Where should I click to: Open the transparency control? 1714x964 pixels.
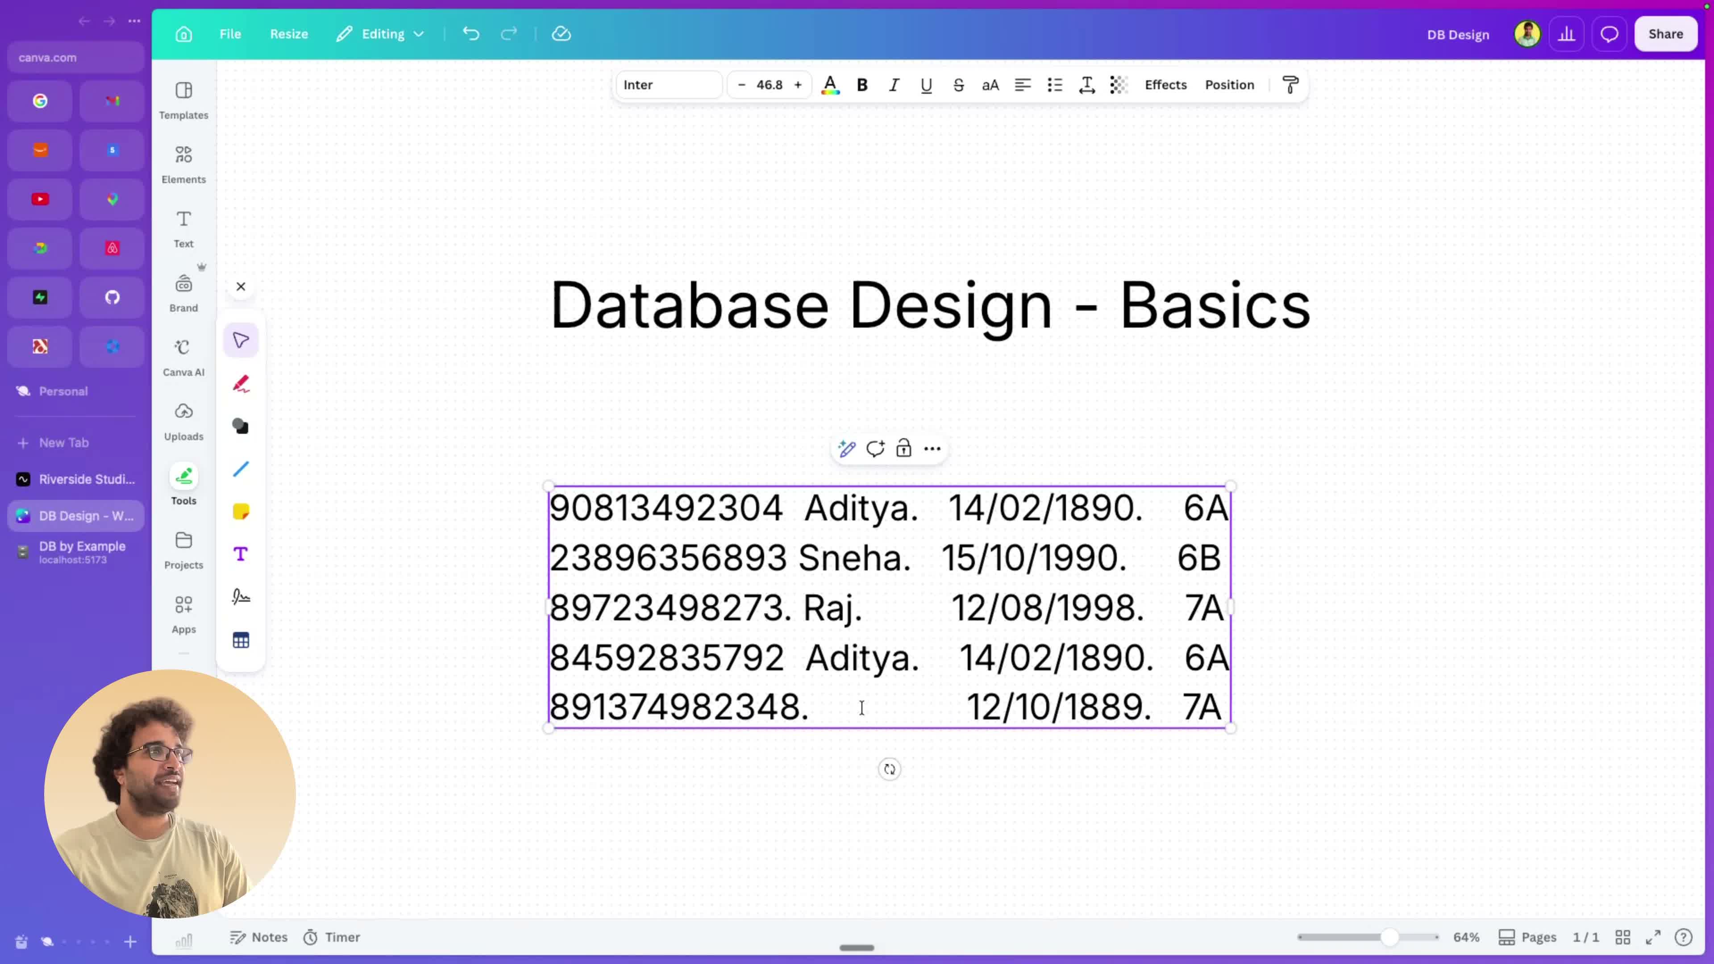tap(1119, 84)
